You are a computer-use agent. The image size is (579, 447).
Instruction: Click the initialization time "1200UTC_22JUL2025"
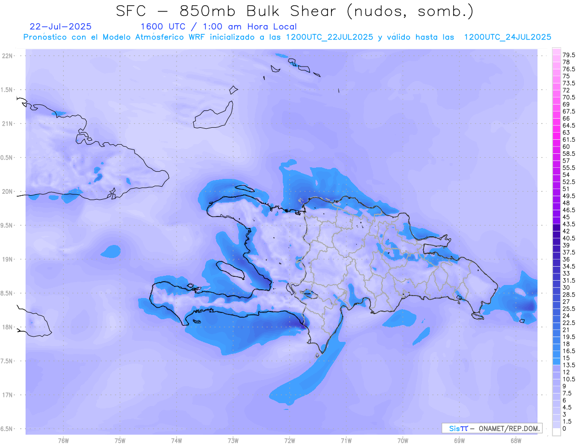pos(330,37)
